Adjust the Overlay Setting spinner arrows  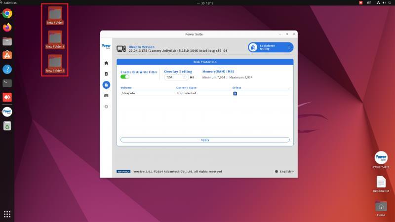[x=185, y=77]
